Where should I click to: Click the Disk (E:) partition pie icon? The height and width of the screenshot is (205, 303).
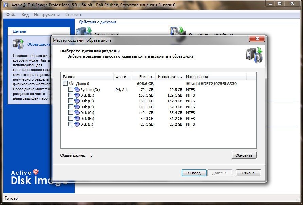pyautogui.click(x=77, y=101)
